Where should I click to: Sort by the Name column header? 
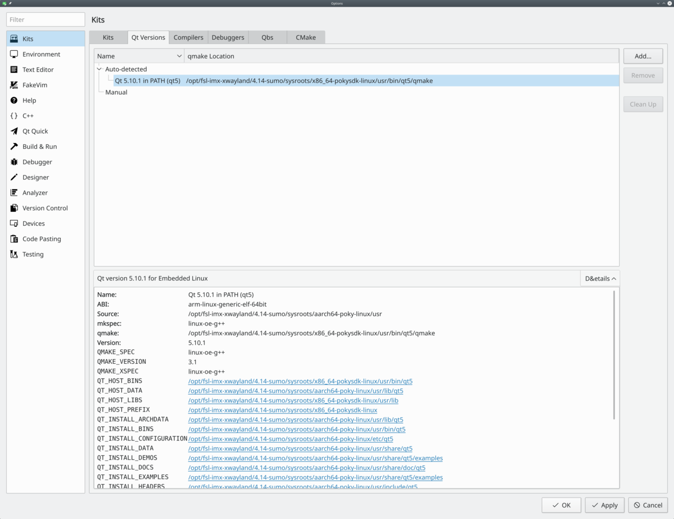(x=139, y=56)
